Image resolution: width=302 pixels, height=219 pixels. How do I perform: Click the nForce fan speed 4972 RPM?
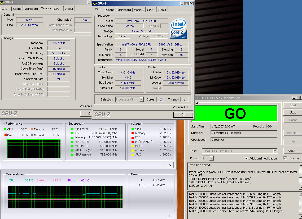pyautogui.click(x=159, y=185)
